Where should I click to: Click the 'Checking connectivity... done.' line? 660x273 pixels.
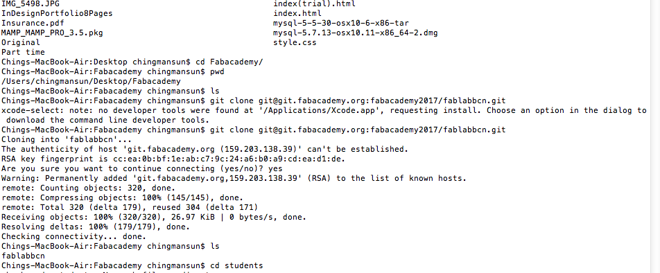(x=73, y=236)
